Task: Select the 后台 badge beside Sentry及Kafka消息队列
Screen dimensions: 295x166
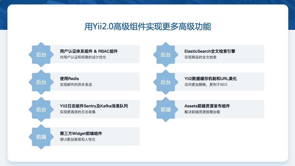Action: point(41,110)
